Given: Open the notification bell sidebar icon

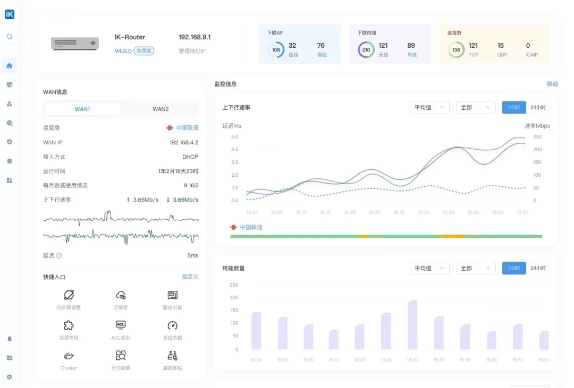Looking at the screenshot, I should point(10,339).
